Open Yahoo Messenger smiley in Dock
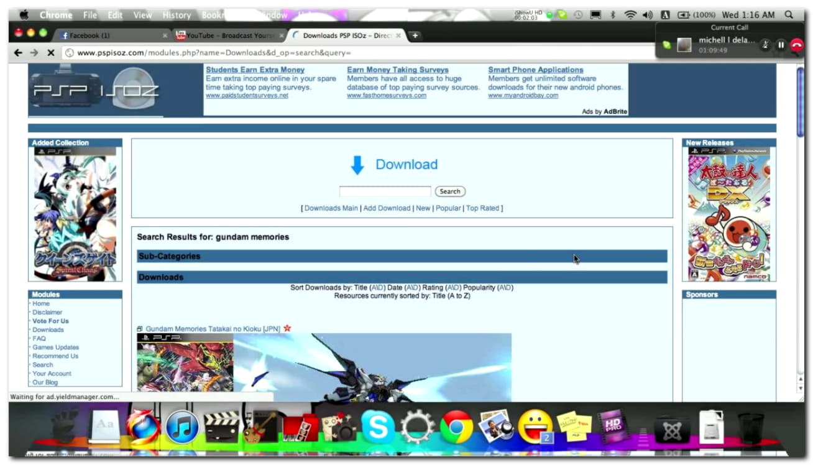This screenshot has height=465, width=813. [x=535, y=426]
